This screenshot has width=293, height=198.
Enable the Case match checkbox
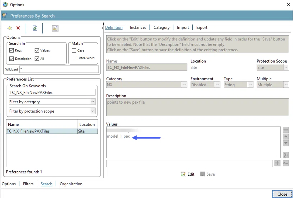(x=74, y=50)
